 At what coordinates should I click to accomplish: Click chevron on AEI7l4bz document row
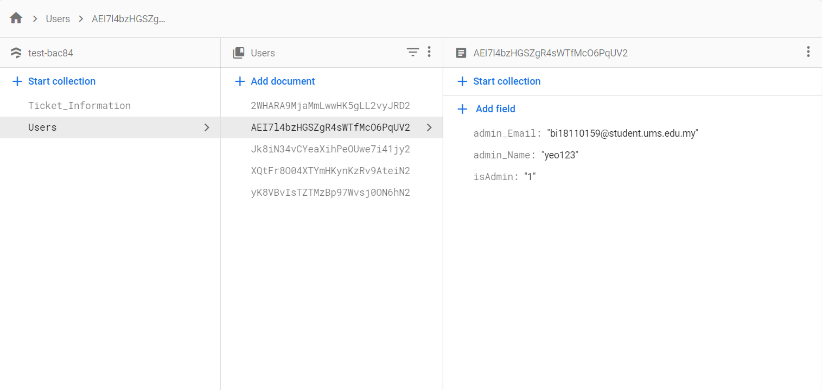(x=429, y=127)
